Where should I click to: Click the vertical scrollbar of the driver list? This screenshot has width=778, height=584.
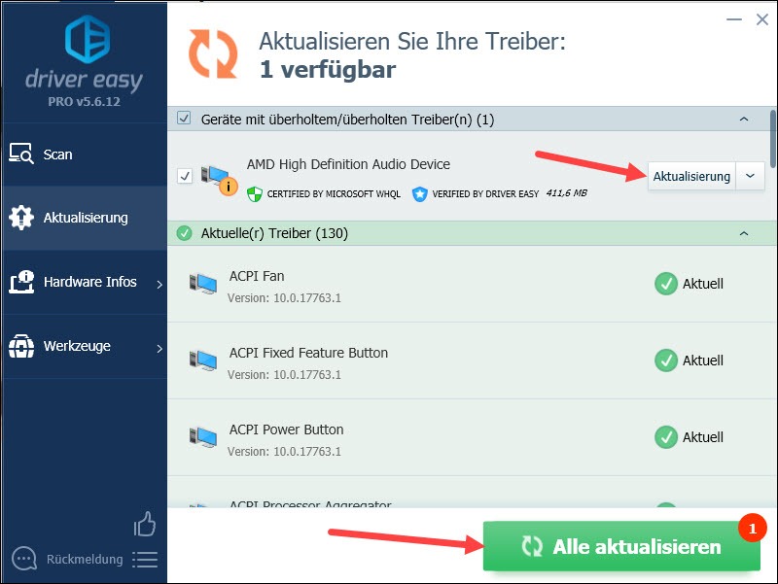click(x=773, y=140)
